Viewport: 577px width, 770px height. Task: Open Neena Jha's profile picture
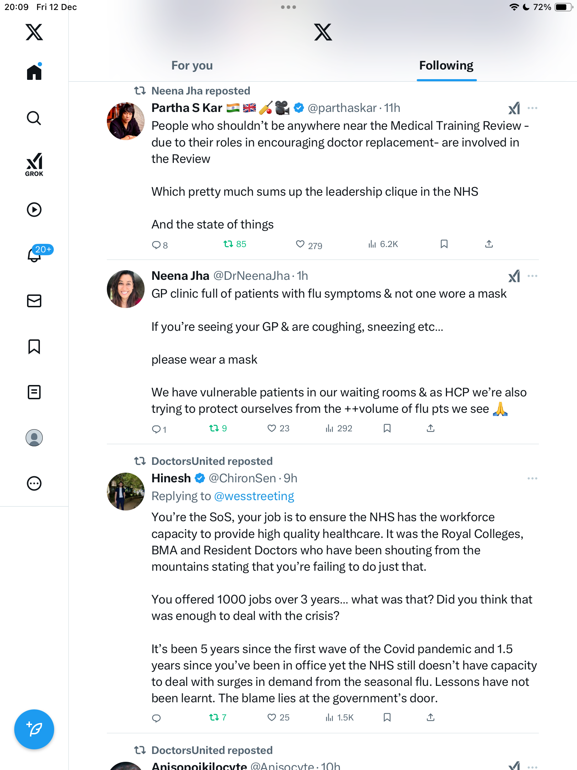point(126,289)
